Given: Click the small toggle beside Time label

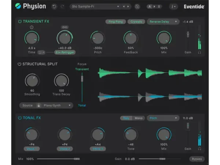Looking at the screenshot, I should point(41,52).
